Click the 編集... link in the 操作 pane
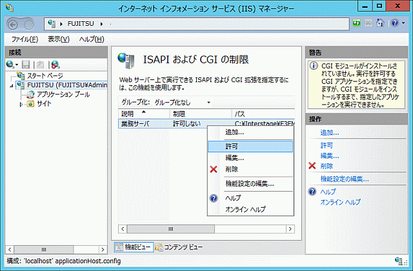The height and width of the screenshot is (271, 413). tap(330, 156)
